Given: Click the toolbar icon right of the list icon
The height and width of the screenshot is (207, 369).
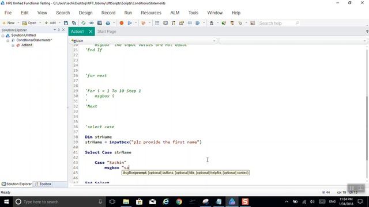Looking at the screenshot, I should (165, 23).
